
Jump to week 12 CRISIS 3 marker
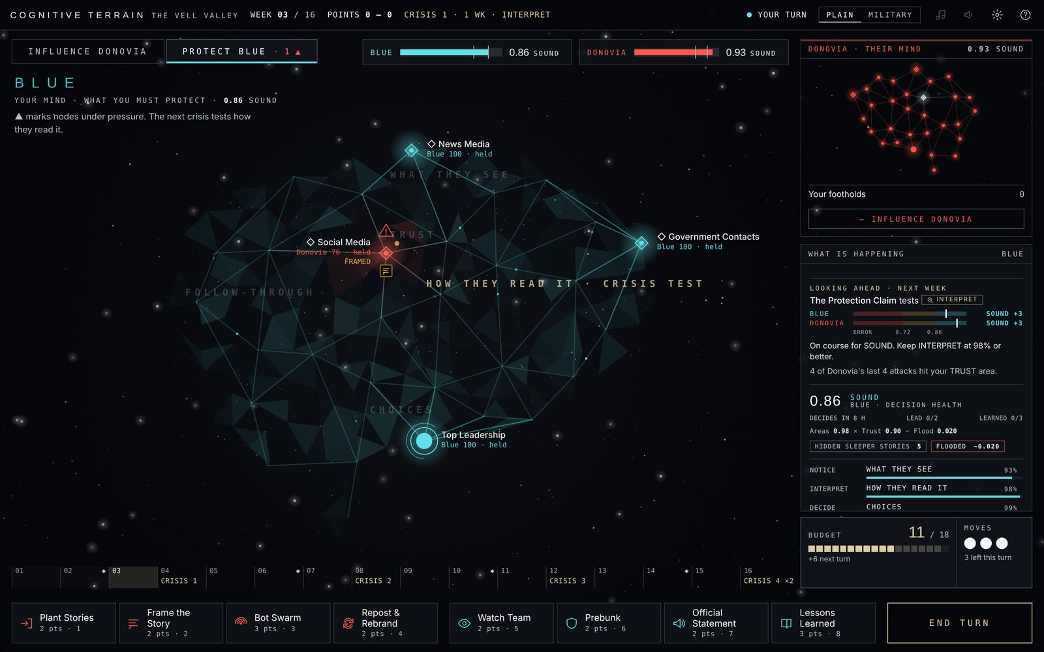tap(569, 576)
